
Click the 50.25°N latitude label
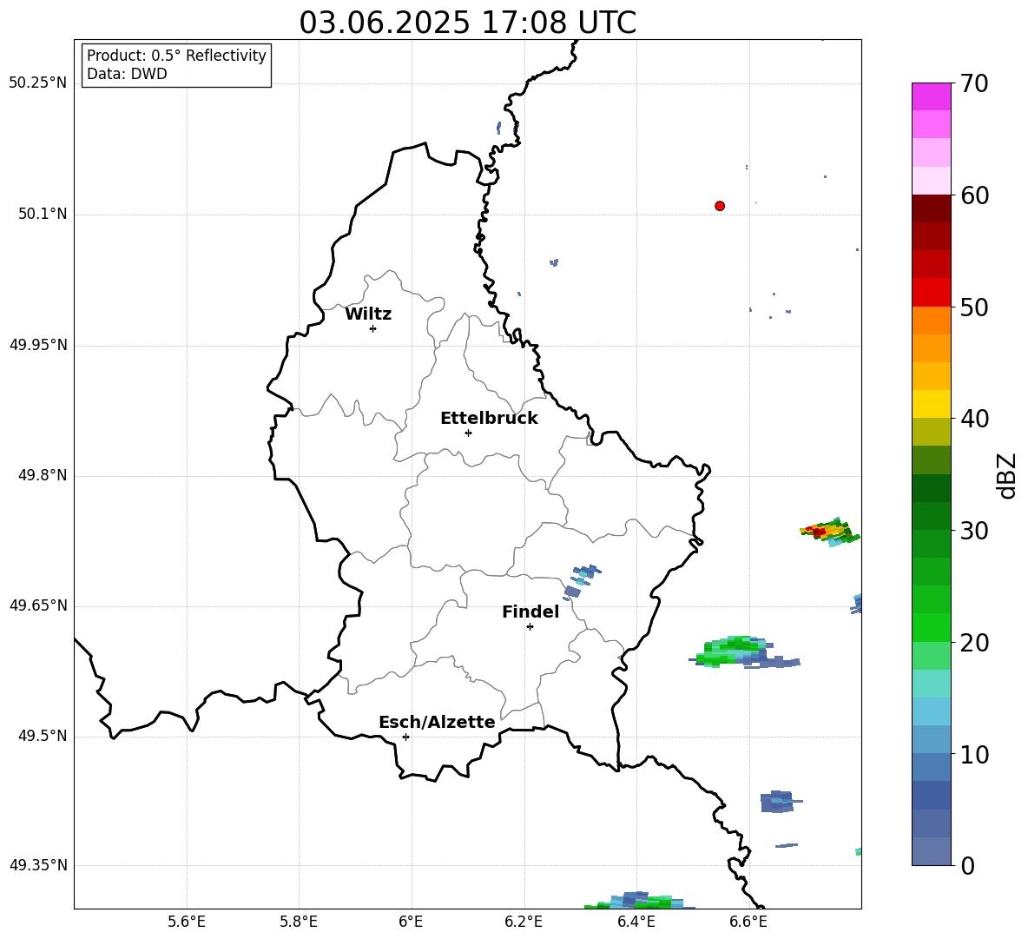click(37, 83)
